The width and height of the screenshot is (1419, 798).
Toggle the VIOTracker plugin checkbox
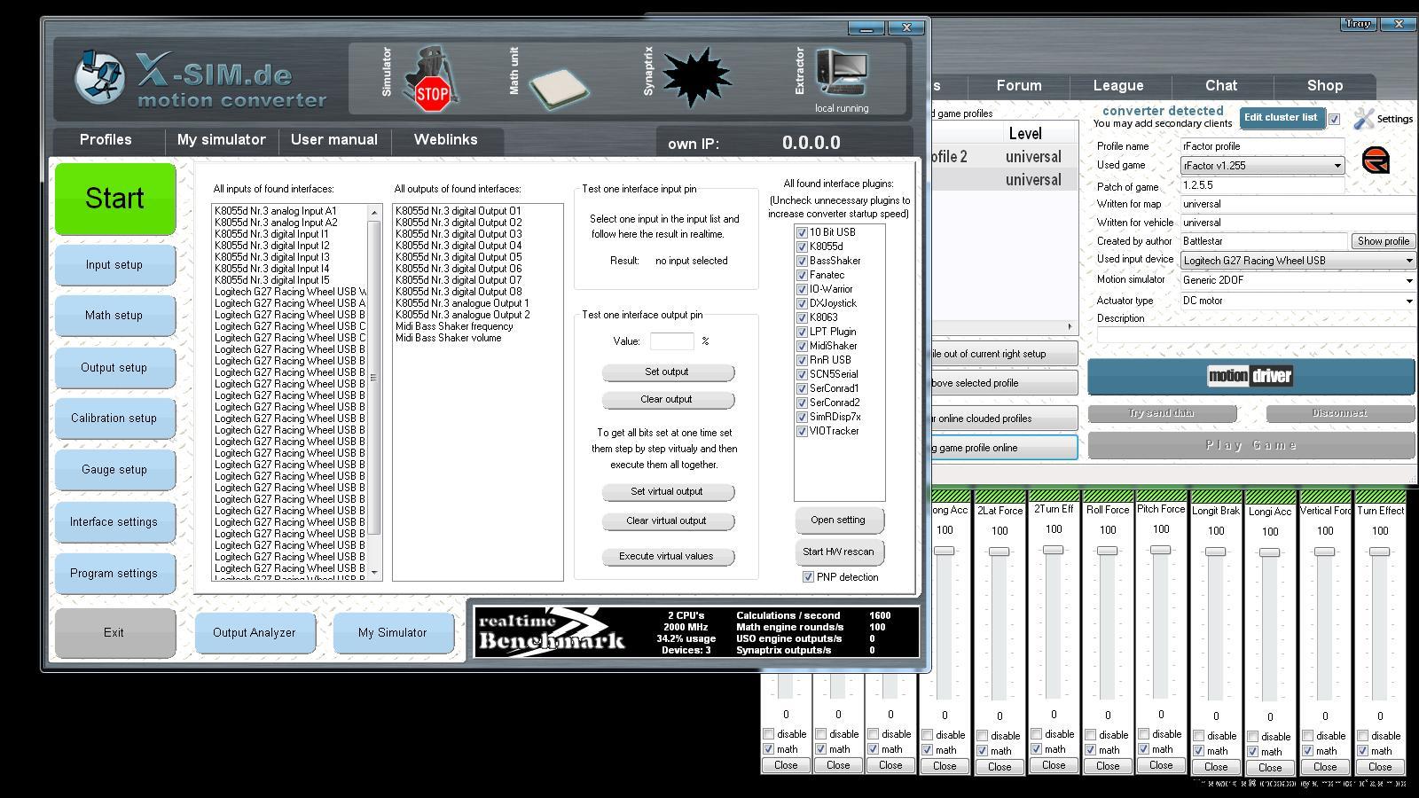point(802,431)
